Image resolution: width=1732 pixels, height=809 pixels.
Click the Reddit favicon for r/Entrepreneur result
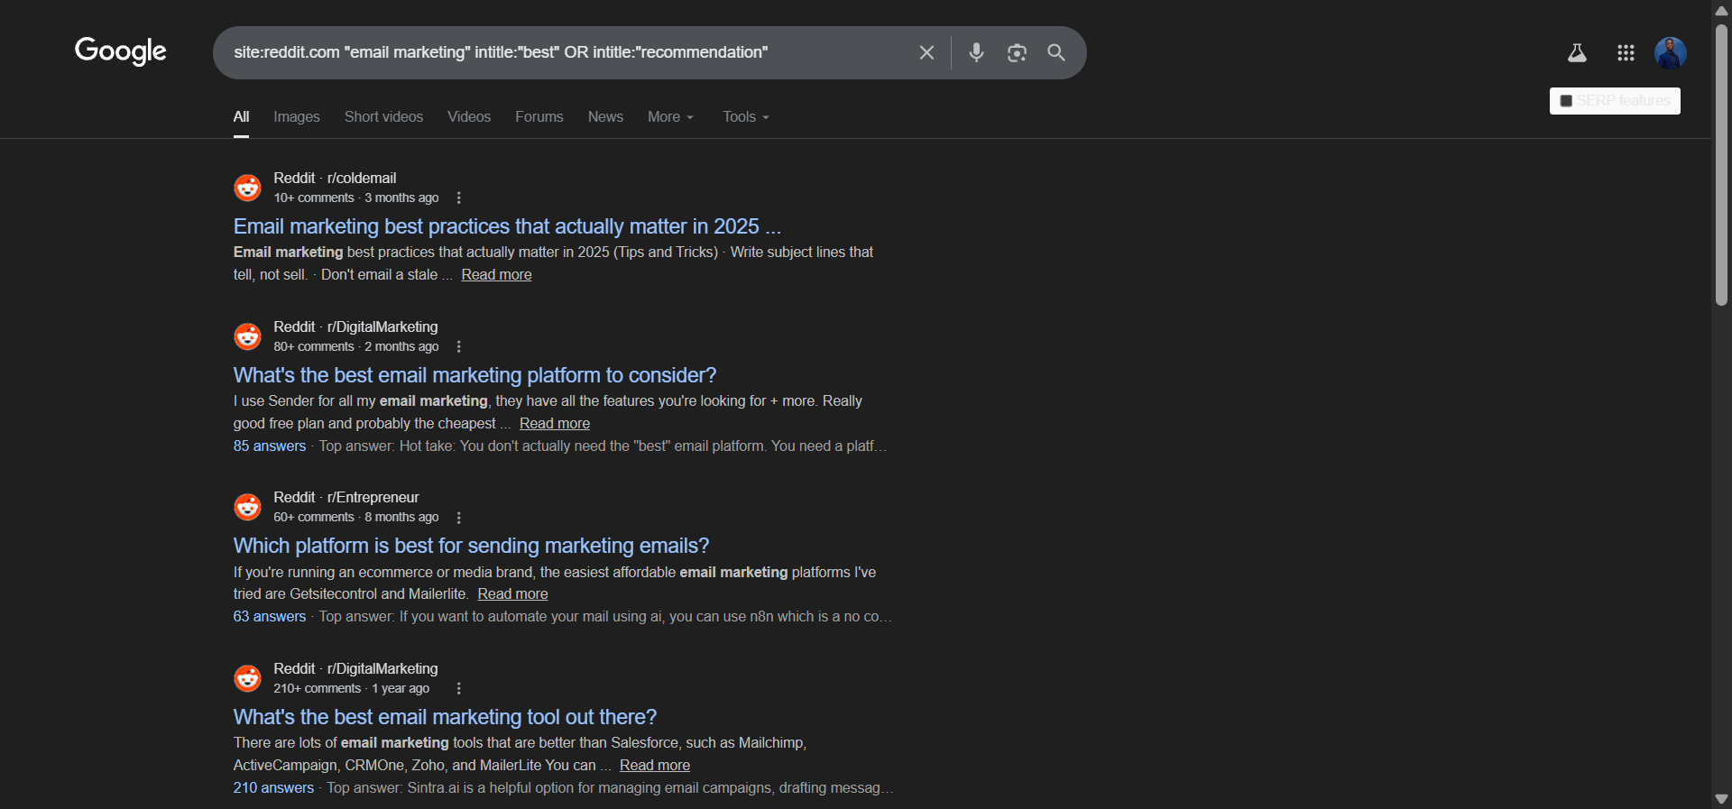[x=247, y=507]
